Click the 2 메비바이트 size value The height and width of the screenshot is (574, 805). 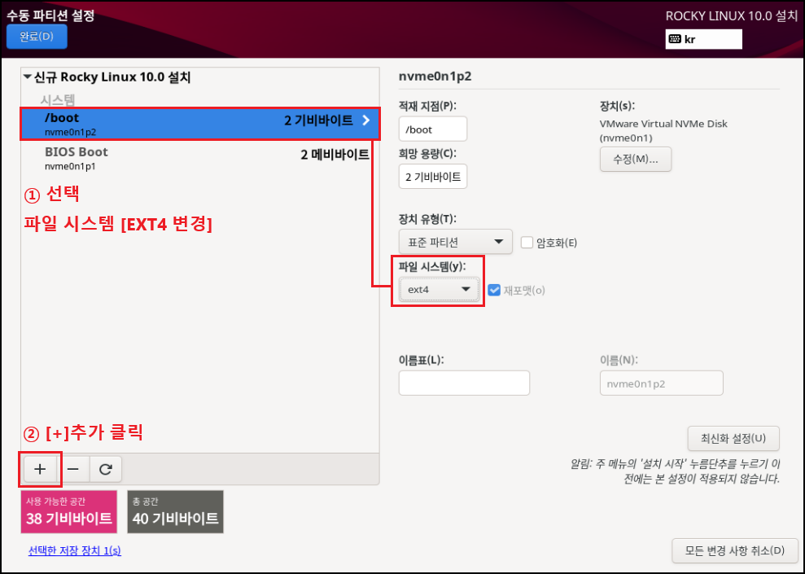[x=335, y=154]
